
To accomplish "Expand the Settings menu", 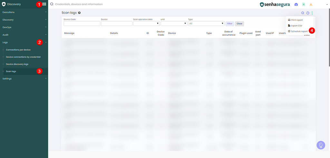I will click(x=24, y=79).
